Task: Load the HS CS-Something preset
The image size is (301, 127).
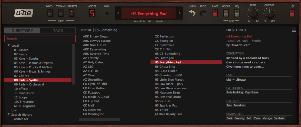Action: point(168,54)
